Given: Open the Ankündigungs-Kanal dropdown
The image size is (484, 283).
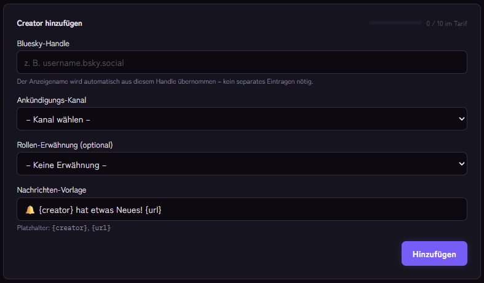Looking at the screenshot, I should 242,119.
